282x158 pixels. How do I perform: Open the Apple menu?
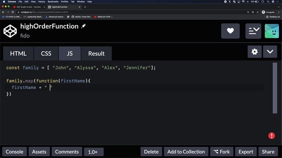(x=4, y=2)
